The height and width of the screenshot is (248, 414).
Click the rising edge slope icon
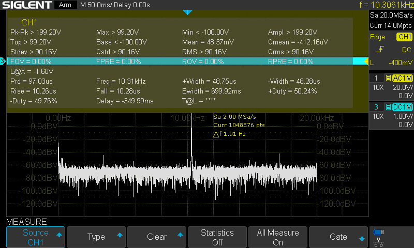[380, 49]
